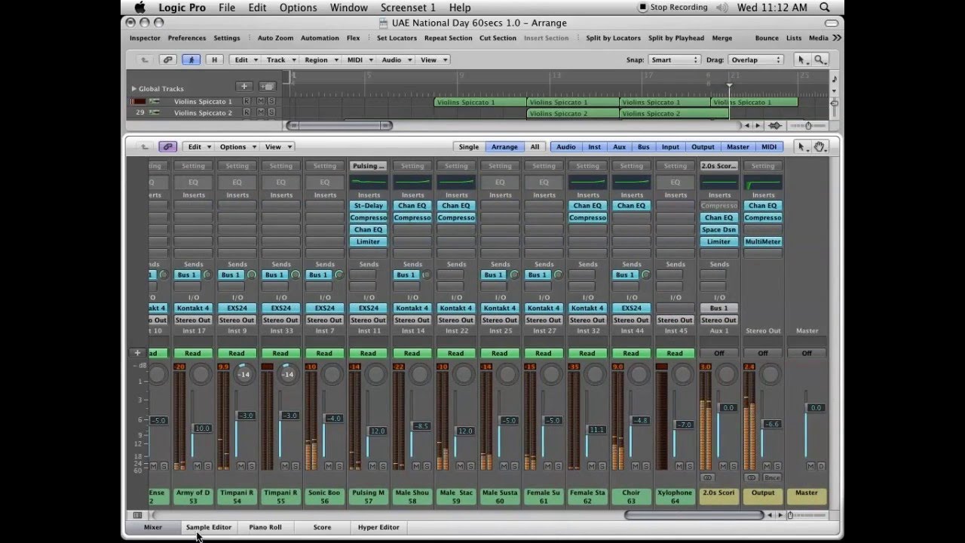Toggle the Arrange link chain icon
Screen dimensions: 965x543
click(x=168, y=60)
